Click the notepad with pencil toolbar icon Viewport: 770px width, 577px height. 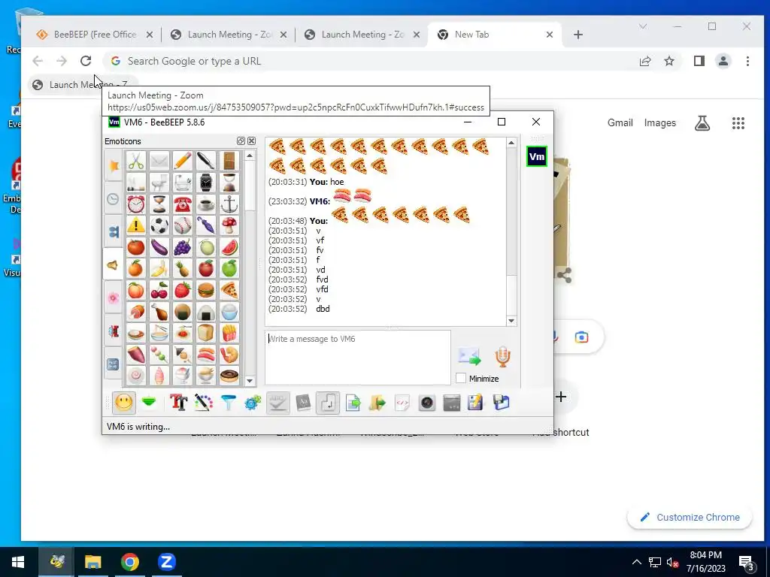(475, 403)
